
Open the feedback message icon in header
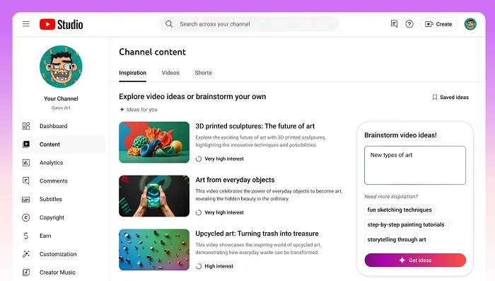(x=394, y=24)
